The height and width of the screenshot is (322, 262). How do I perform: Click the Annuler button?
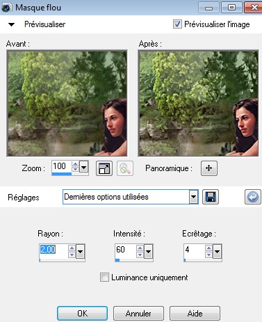click(138, 314)
